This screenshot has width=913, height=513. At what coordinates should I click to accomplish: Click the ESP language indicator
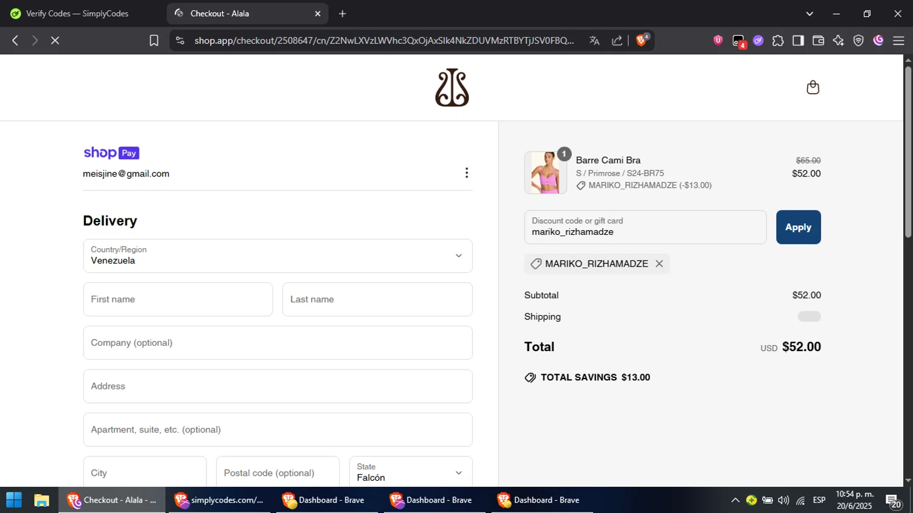pyautogui.click(x=819, y=500)
